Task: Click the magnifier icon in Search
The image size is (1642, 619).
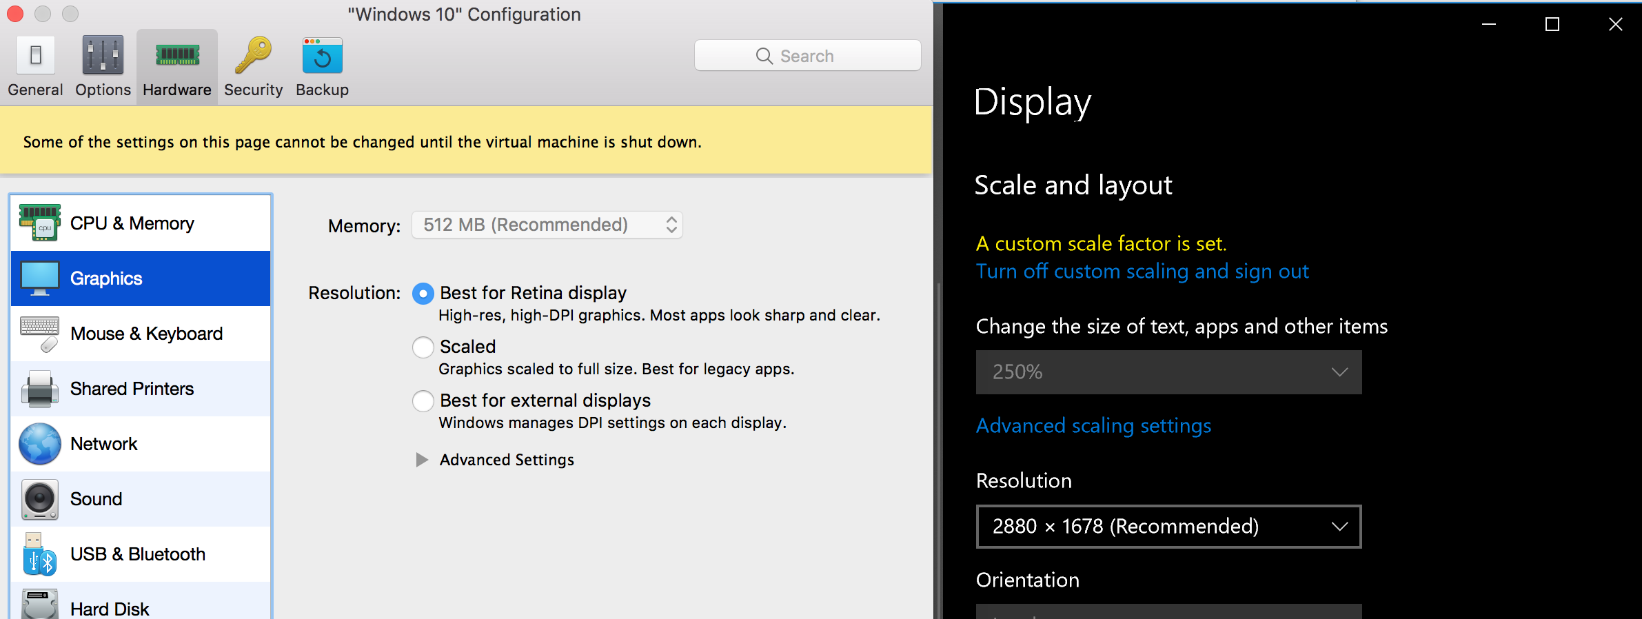Action: click(x=764, y=56)
